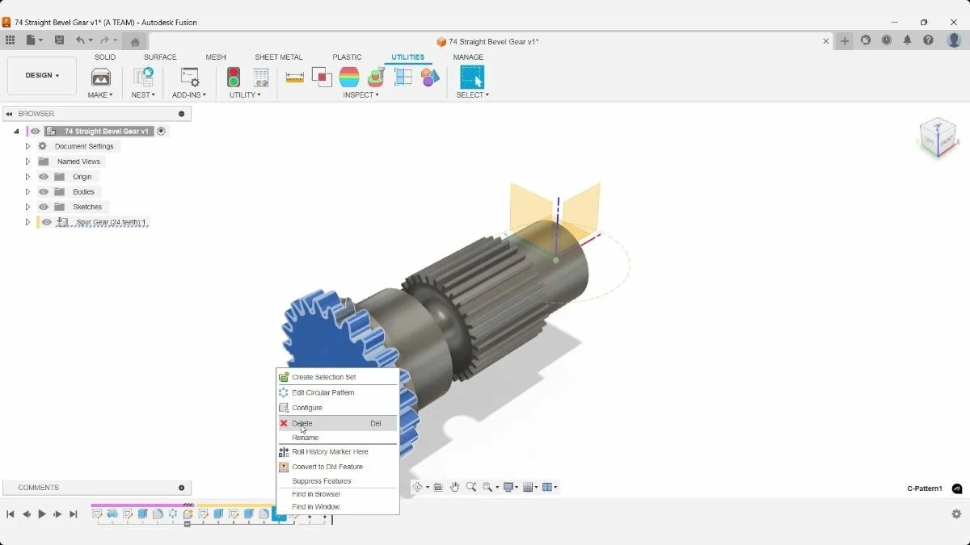Choose Convert to DM Feature
The height and width of the screenshot is (545, 970).
pos(338,467)
